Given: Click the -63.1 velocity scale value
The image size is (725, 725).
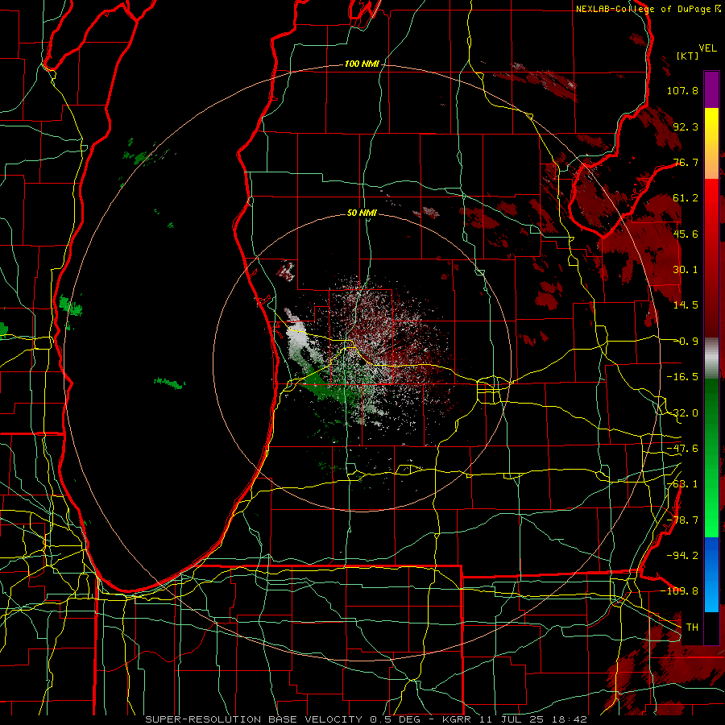Looking at the screenshot, I should (x=682, y=484).
